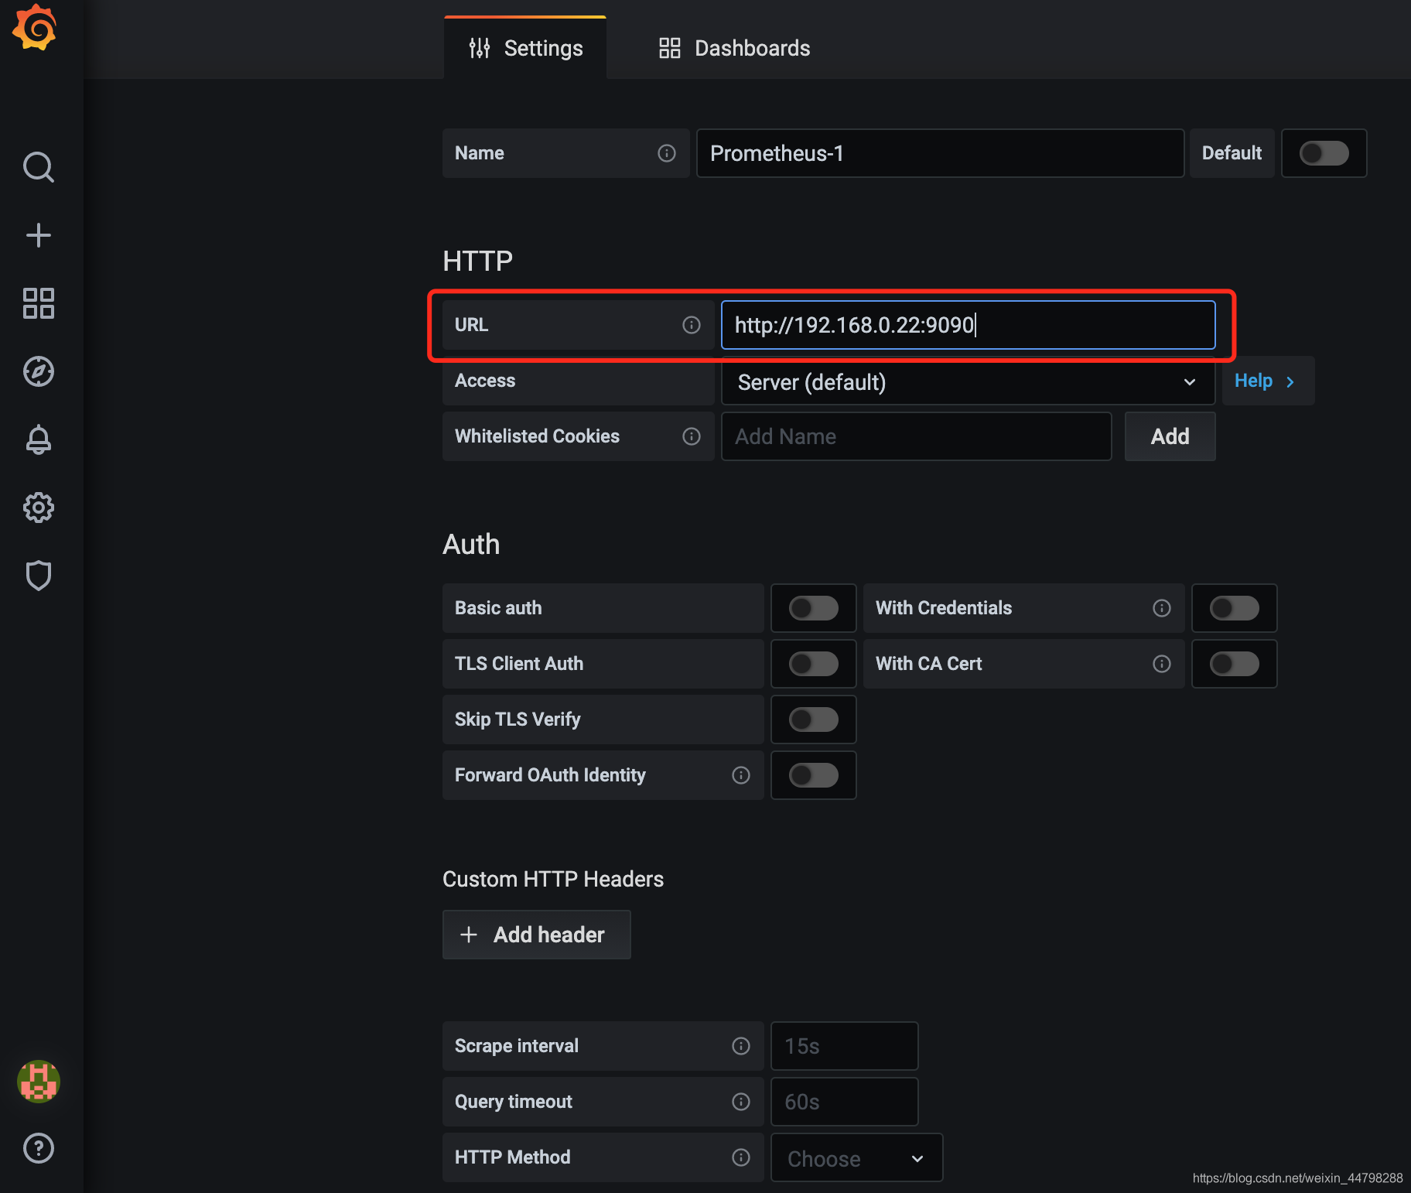The width and height of the screenshot is (1411, 1193).
Task: Click the Add header button
Action: 536,935
